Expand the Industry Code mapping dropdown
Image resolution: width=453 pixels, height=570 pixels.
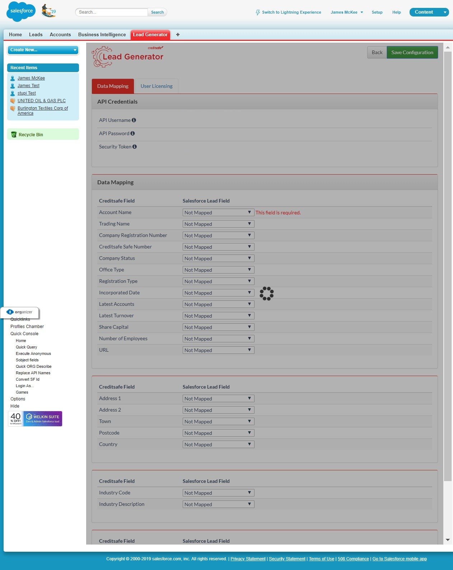(x=218, y=493)
